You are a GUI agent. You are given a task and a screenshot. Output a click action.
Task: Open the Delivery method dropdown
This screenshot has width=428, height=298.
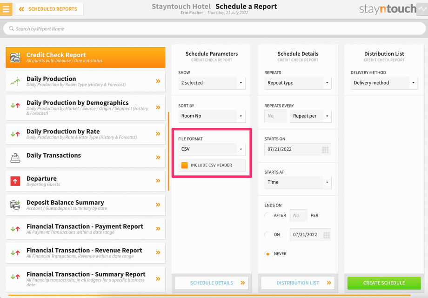coord(384,83)
